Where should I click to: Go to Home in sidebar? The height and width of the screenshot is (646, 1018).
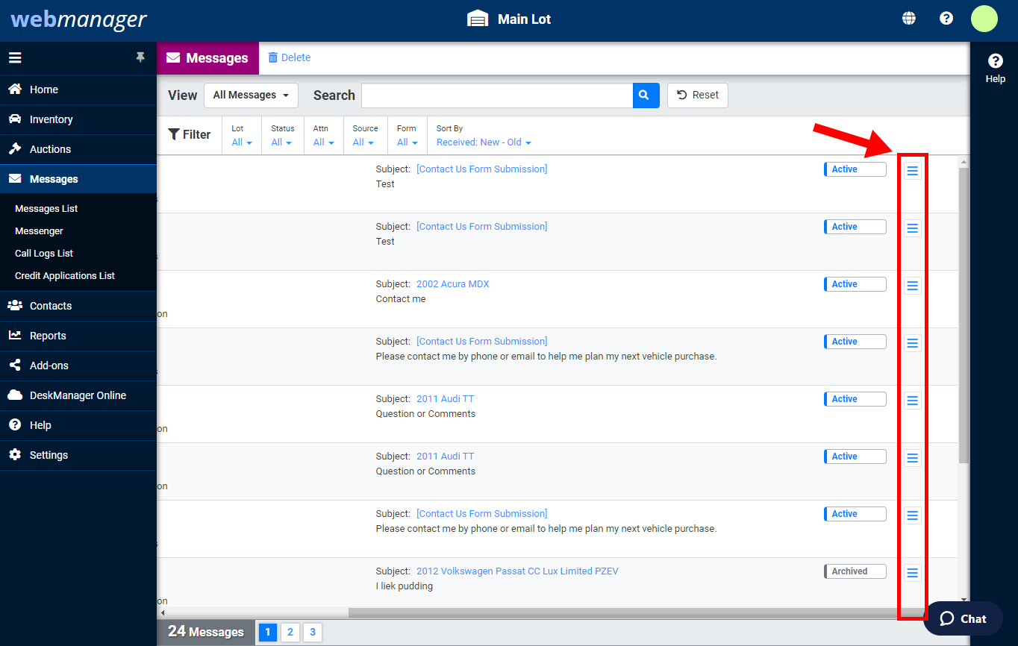[x=78, y=90]
